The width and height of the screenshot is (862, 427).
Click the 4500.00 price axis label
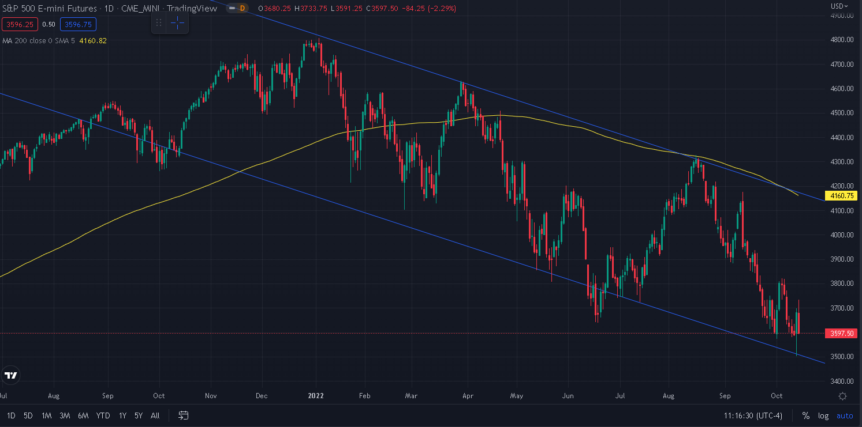(x=842, y=113)
